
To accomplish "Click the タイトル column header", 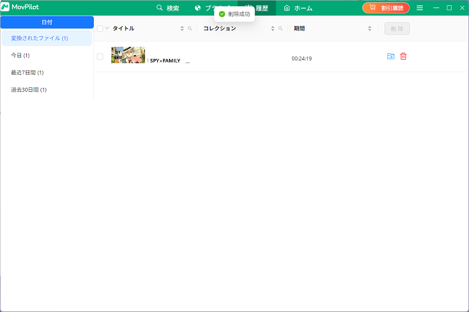I will click(x=123, y=28).
